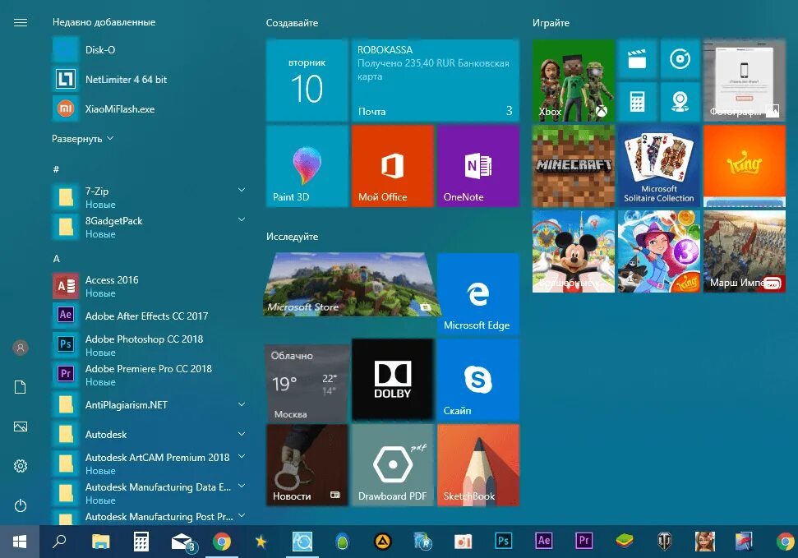Open Photoshop from the taskbar
This screenshot has width=798, height=558.
(503, 541)
